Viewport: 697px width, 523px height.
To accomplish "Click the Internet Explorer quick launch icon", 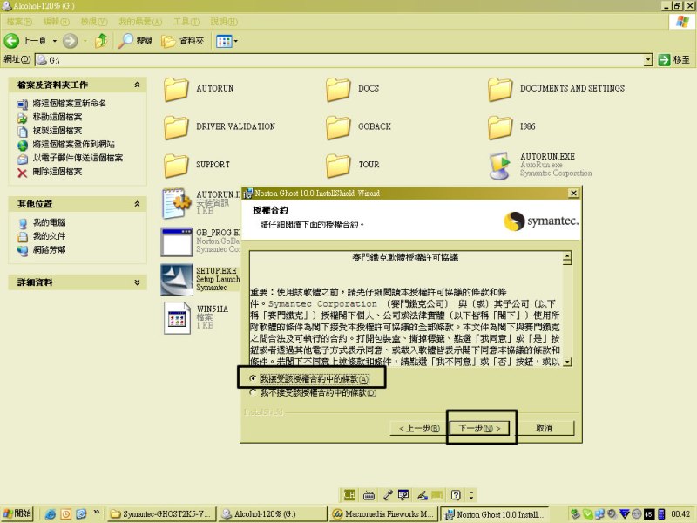I will click(x=51, y=514).
